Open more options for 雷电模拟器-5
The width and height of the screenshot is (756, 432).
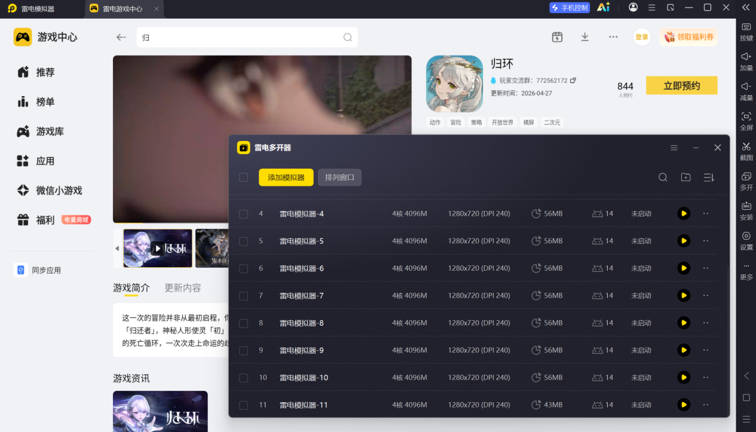pyautogui.click(x=706, y=241)
